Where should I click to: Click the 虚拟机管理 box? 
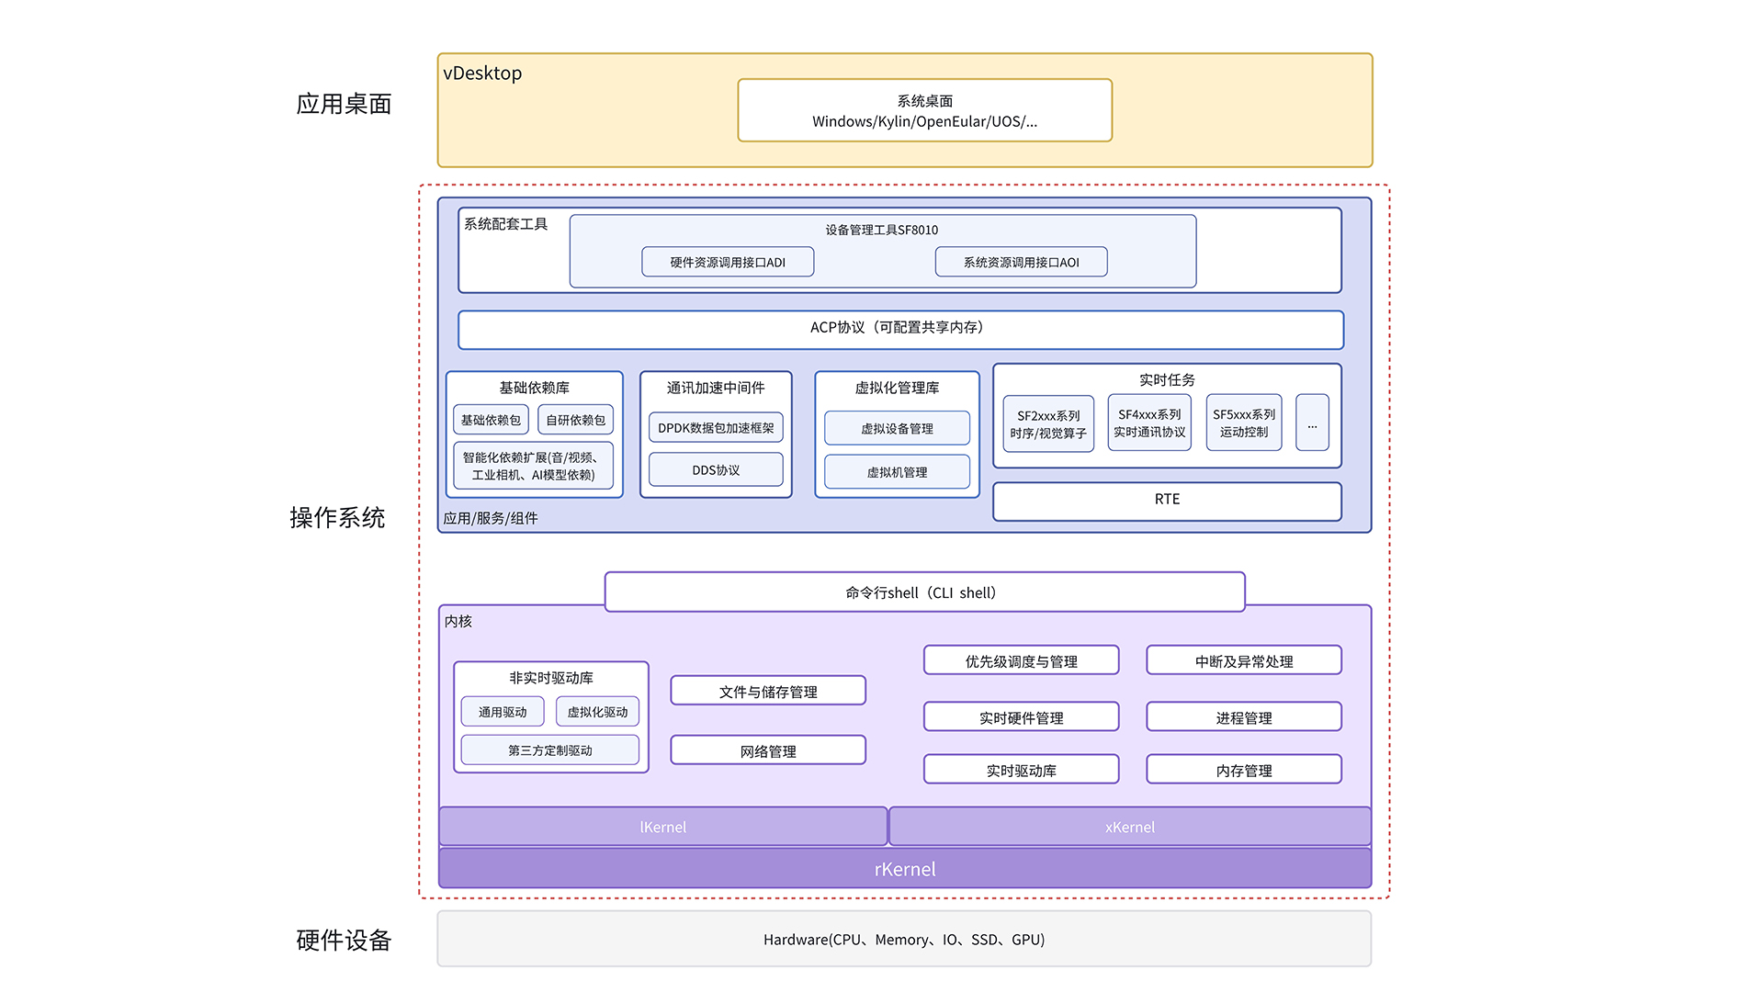point(897,471)
